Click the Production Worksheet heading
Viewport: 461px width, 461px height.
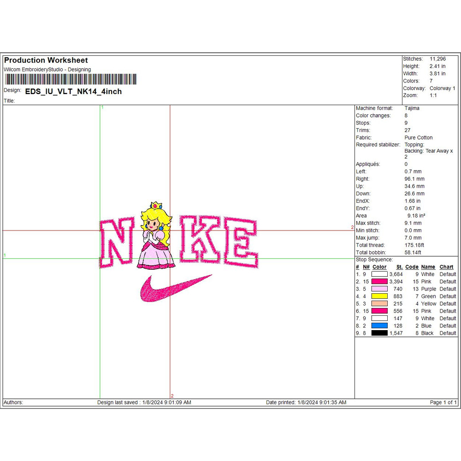46,60
